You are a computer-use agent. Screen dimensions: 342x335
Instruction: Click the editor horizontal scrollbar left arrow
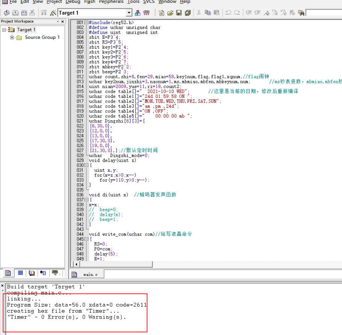pos(76,264)
